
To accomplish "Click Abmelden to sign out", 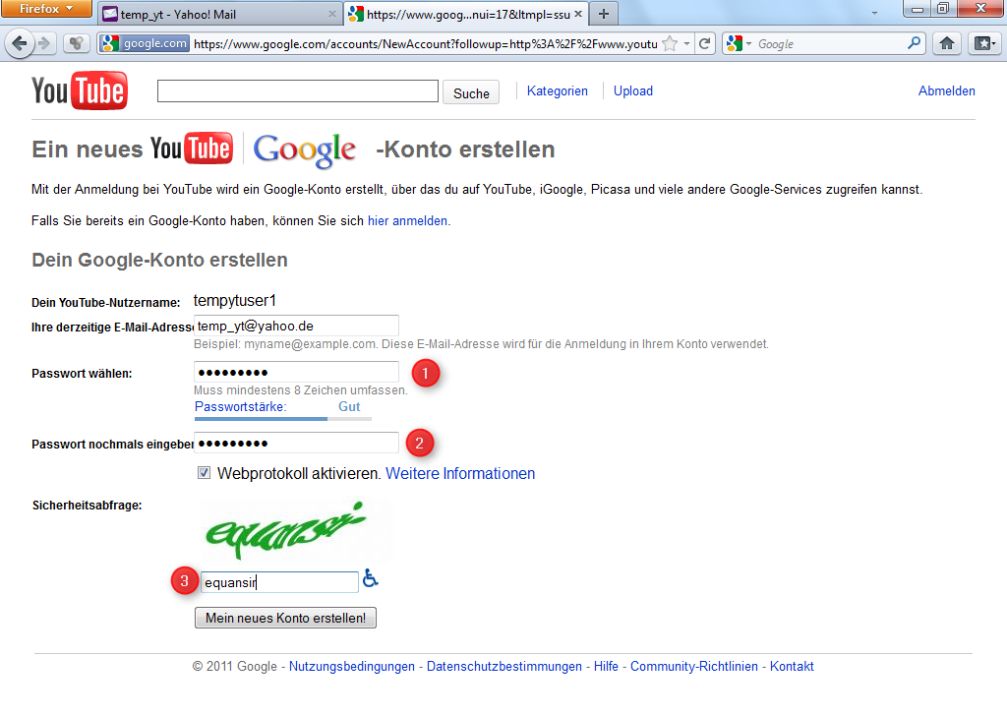I will click(x=946, y=90).
